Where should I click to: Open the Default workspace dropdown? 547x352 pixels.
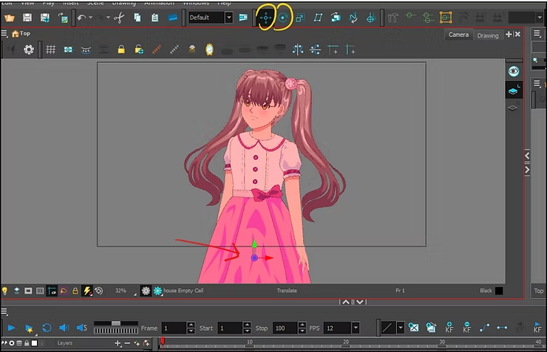click(229, 18)
